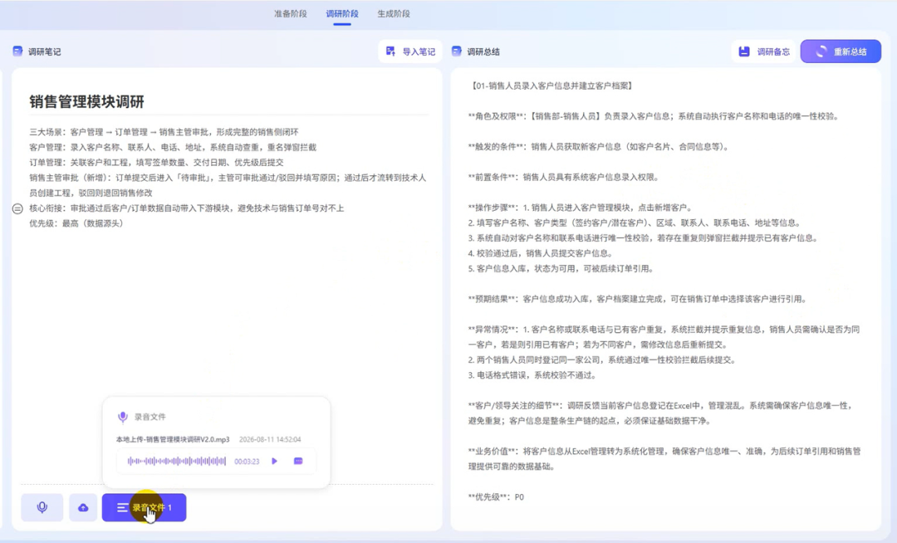Open 调研备忘 button

click(764, 51)
